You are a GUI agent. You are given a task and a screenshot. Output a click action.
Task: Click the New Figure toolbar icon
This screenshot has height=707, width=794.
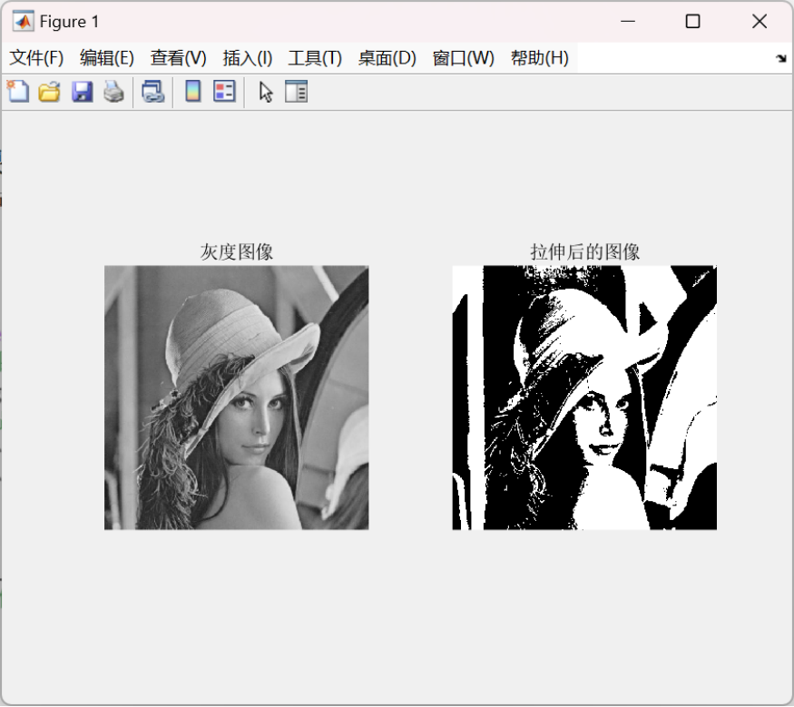point(18,92)
